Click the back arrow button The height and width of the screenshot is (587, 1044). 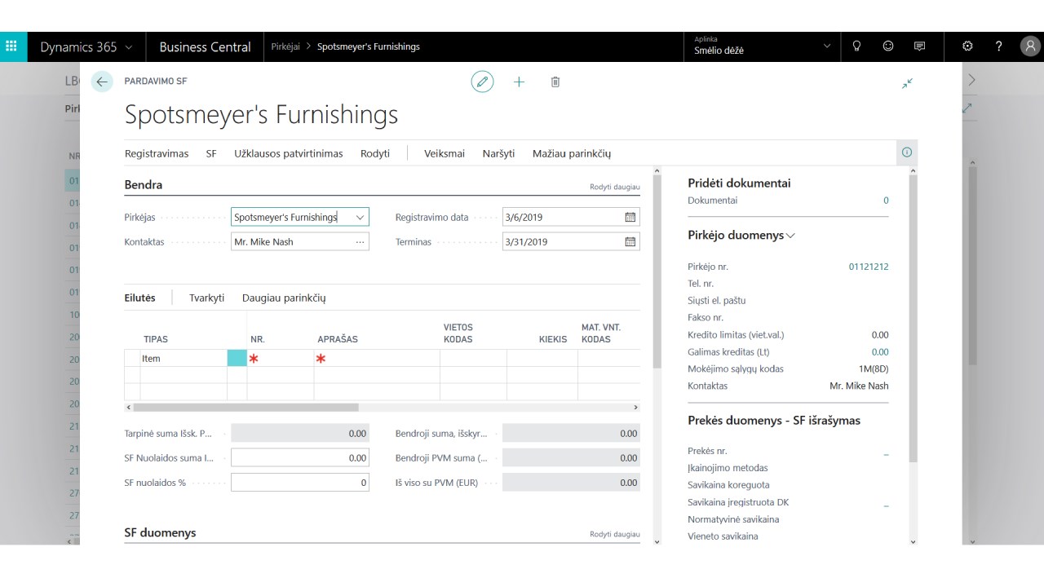[x=102, y=82]
